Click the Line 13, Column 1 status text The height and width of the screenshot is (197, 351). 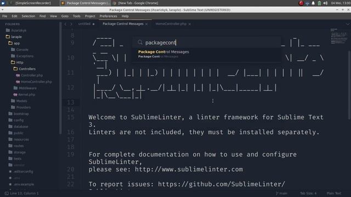(24, 193)
